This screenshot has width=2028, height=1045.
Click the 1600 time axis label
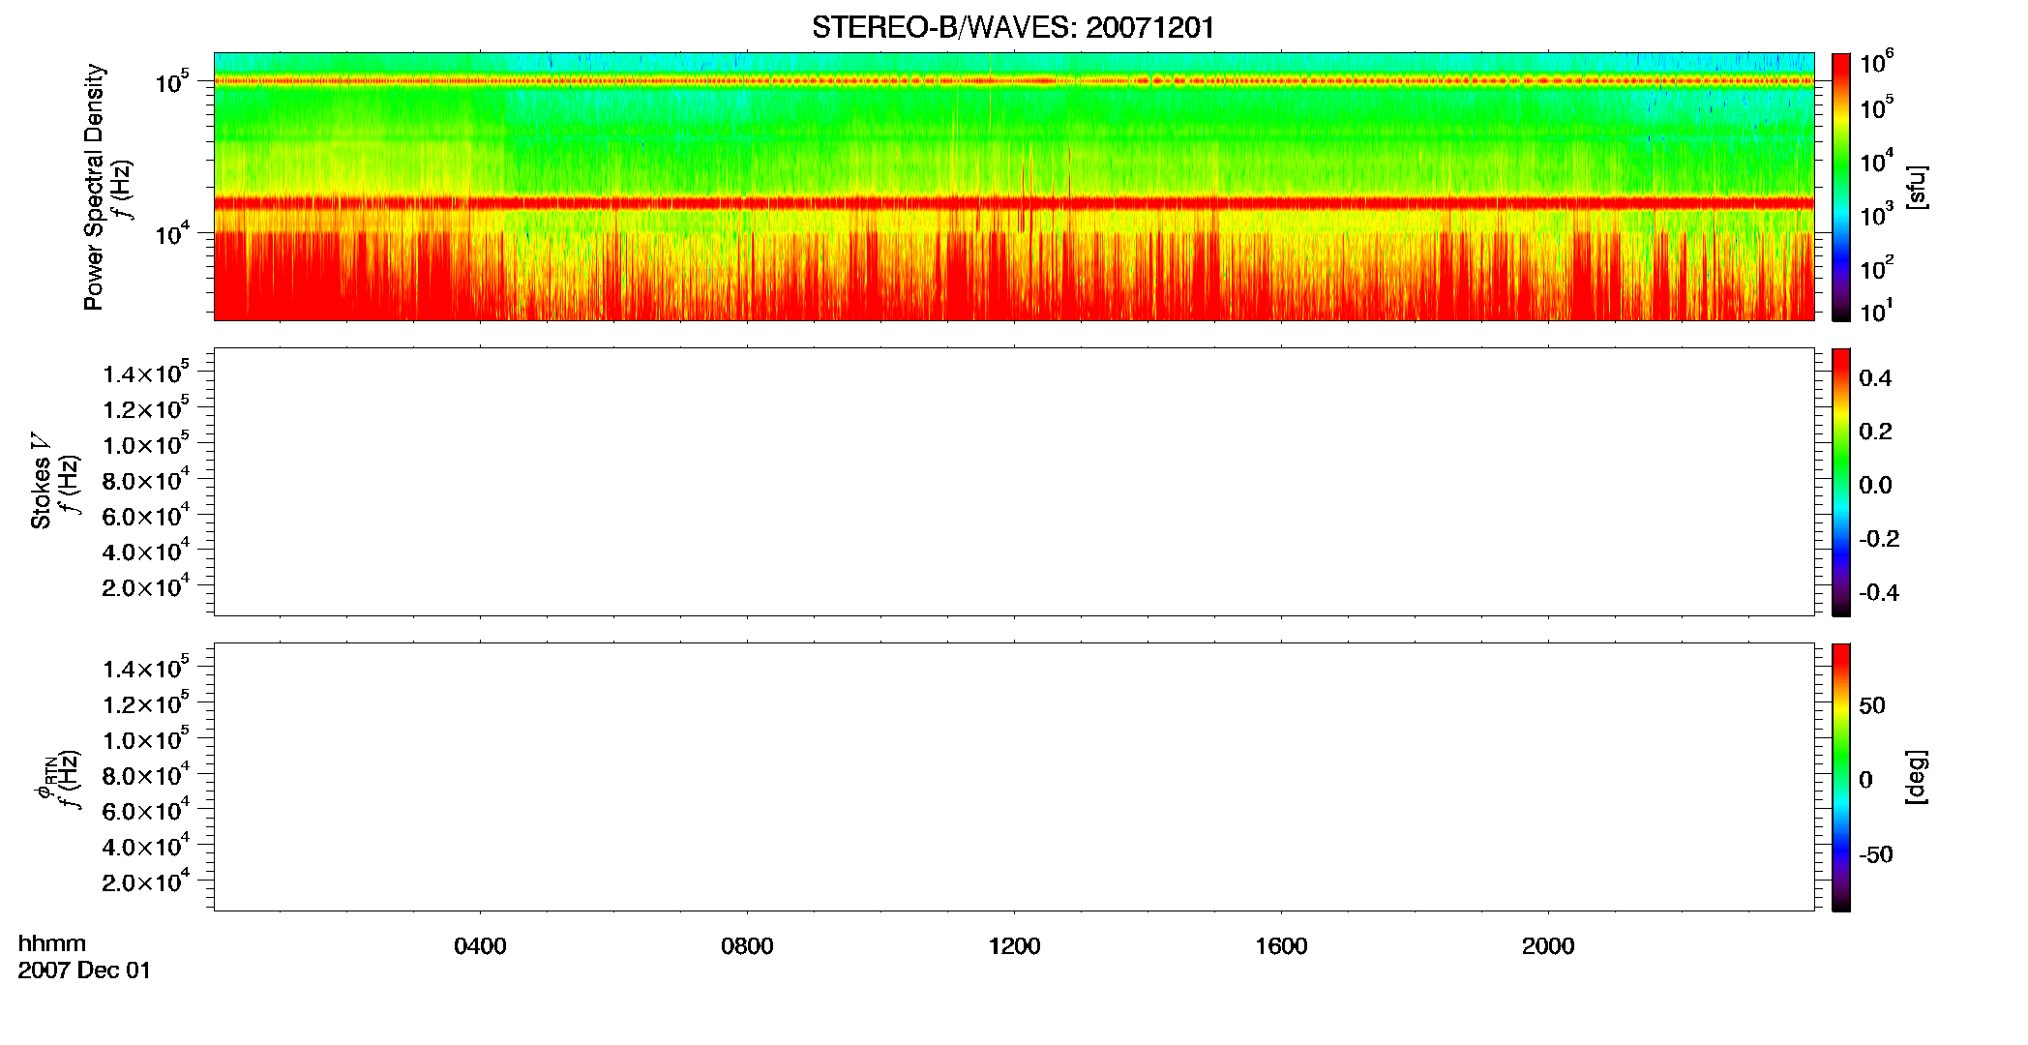point(1281,946)
